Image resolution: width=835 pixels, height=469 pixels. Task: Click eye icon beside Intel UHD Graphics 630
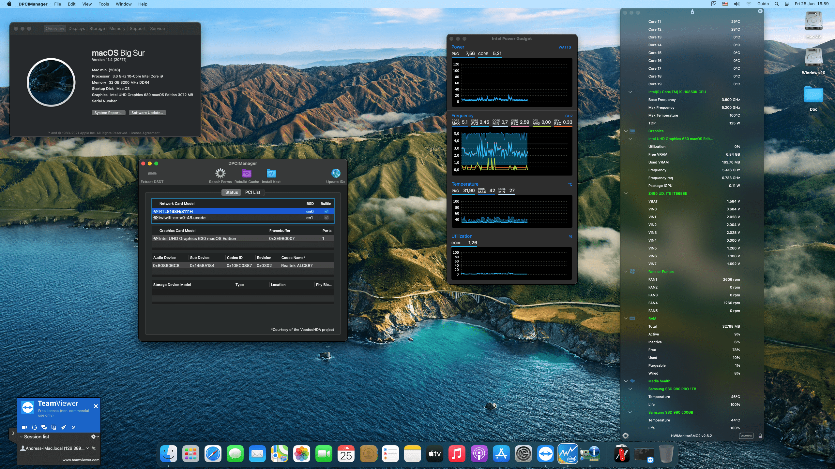[156, 238]
